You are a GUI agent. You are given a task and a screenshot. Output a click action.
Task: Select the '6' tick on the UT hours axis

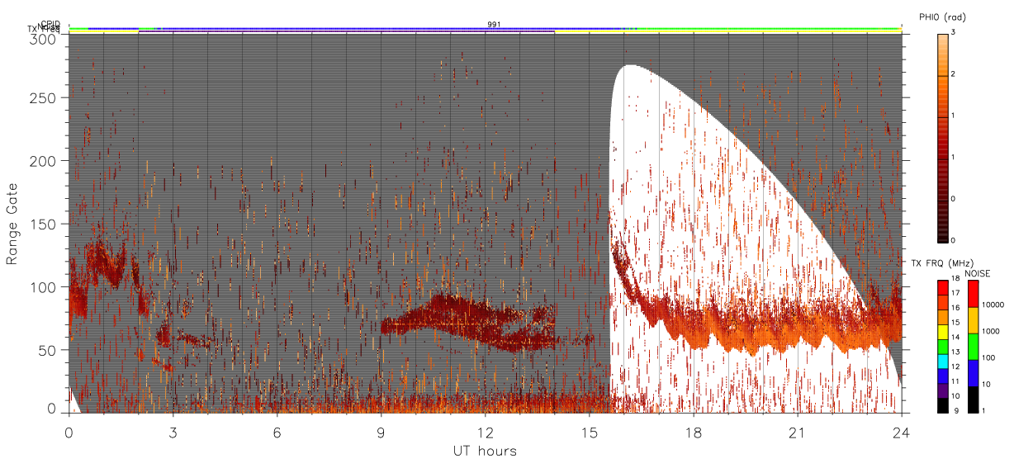coord(277,432)
